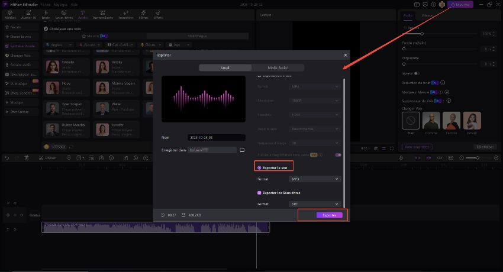Image resolution: width=503 pixels, height=272 pixels.
Task: Open the SRT subtitle format dropdown
Action: pos(315,203)
